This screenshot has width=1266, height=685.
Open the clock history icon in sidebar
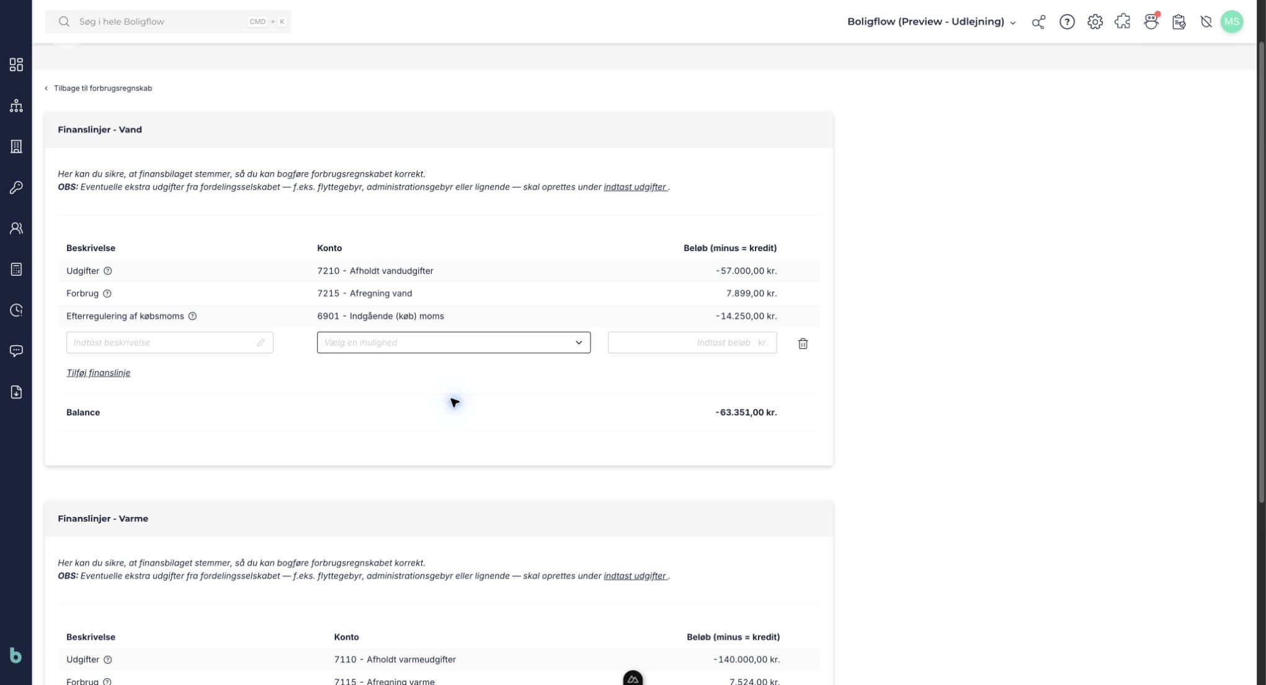click(16, 310)
